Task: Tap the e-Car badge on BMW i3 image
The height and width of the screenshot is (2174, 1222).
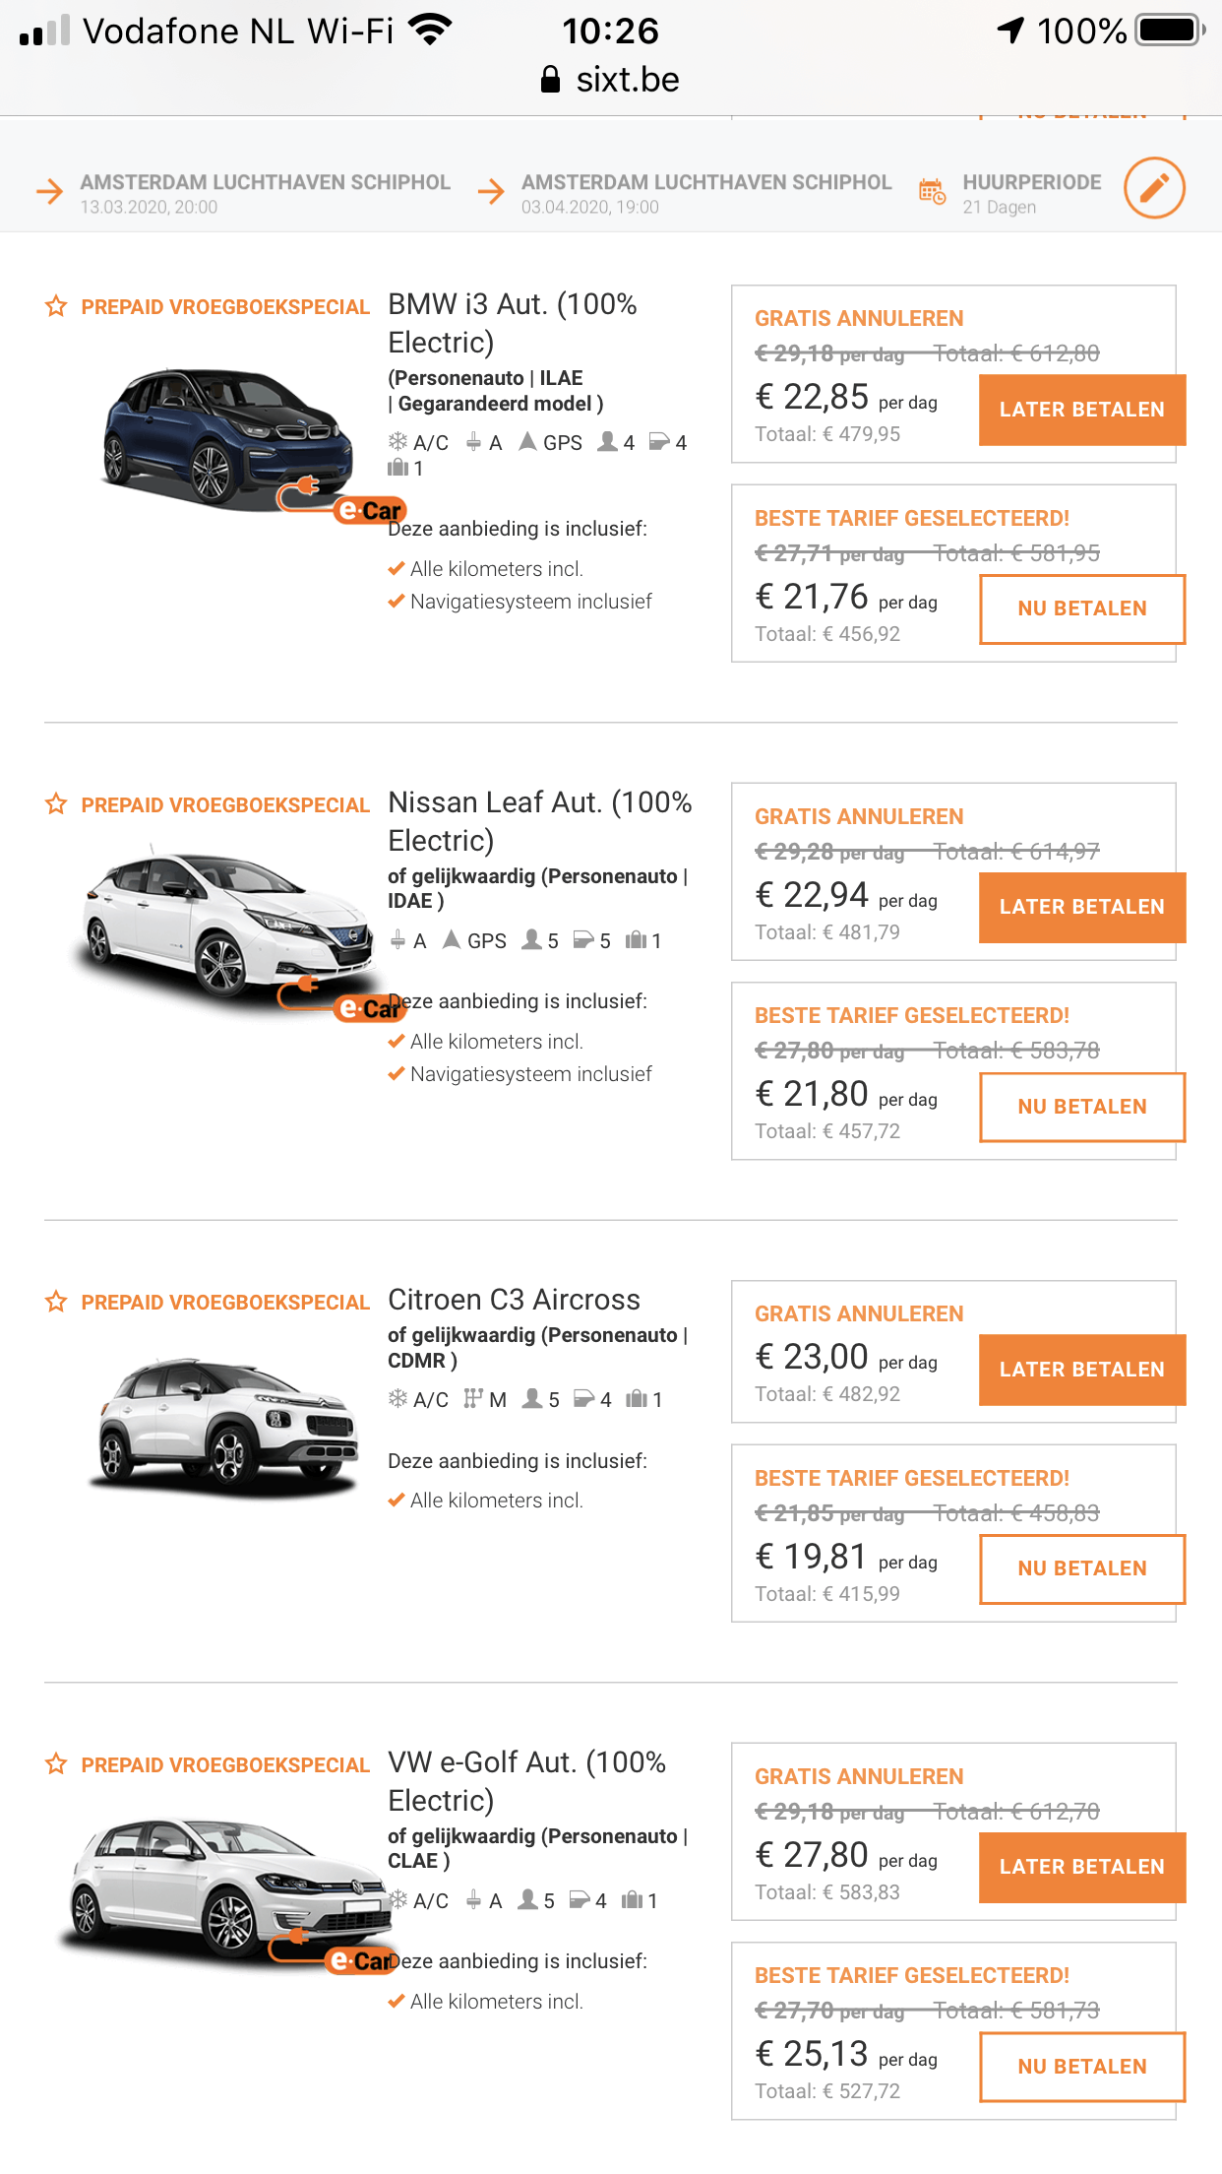Action: click(369, 510)
